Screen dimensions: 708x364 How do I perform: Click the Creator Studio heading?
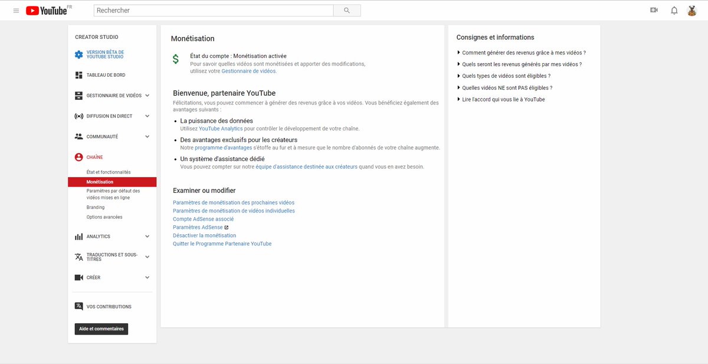(97, 37)
